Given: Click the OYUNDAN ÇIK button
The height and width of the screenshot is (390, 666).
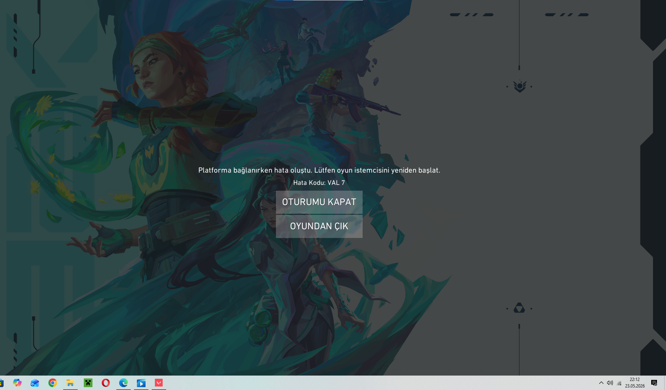Looking at the screenshot, I should click(319, 226).
